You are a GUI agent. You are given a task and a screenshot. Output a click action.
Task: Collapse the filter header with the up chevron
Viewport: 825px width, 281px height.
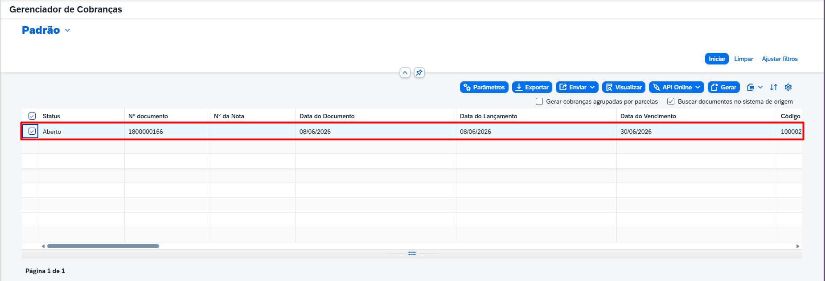[405, 72]
